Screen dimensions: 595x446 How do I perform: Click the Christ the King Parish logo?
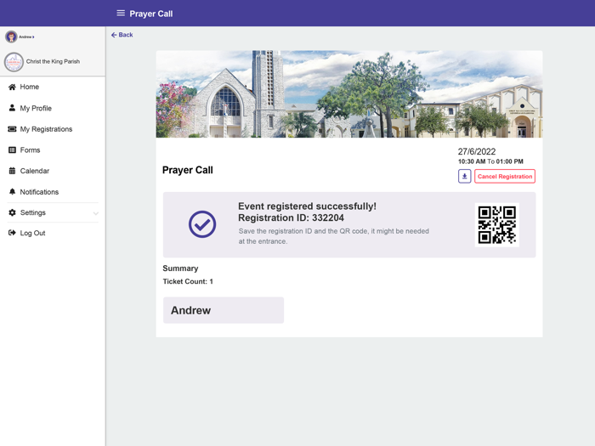point(14,62)
